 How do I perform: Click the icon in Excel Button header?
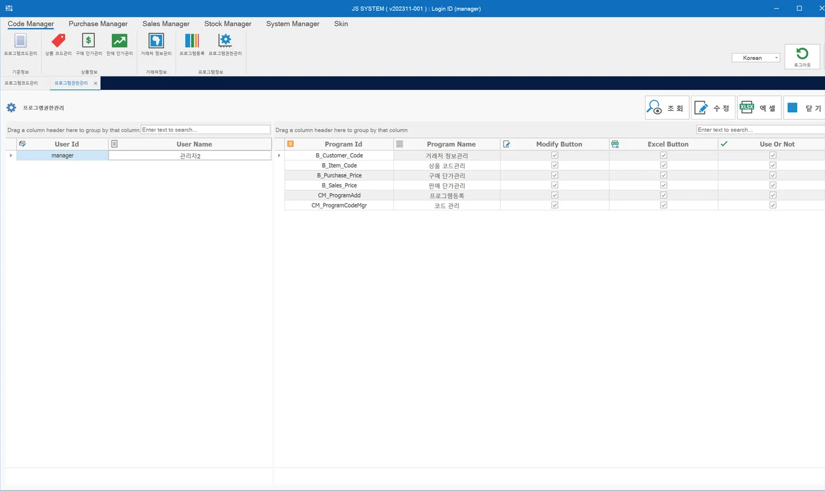(615, 144)
